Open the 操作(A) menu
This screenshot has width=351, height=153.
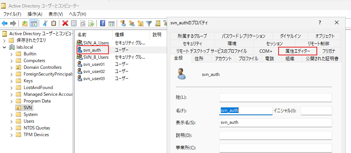[35, 14]
